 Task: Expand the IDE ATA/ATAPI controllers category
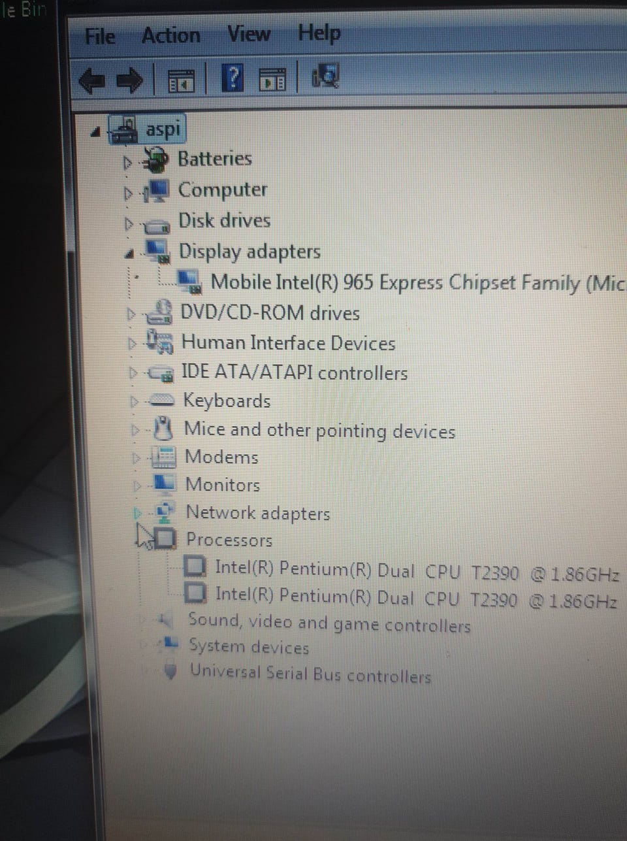[x=133, y=373]
